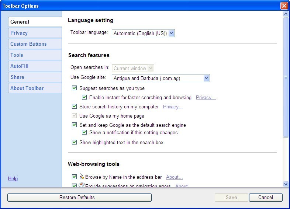Click the Cancel button
This screenshot has height=209, width=290.
click(x=266, y=197)
